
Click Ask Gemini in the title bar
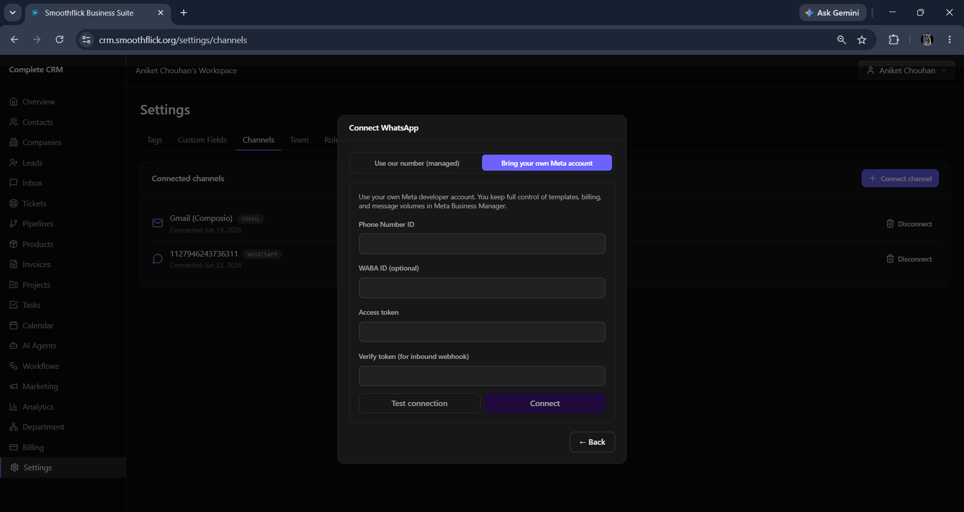832,13
